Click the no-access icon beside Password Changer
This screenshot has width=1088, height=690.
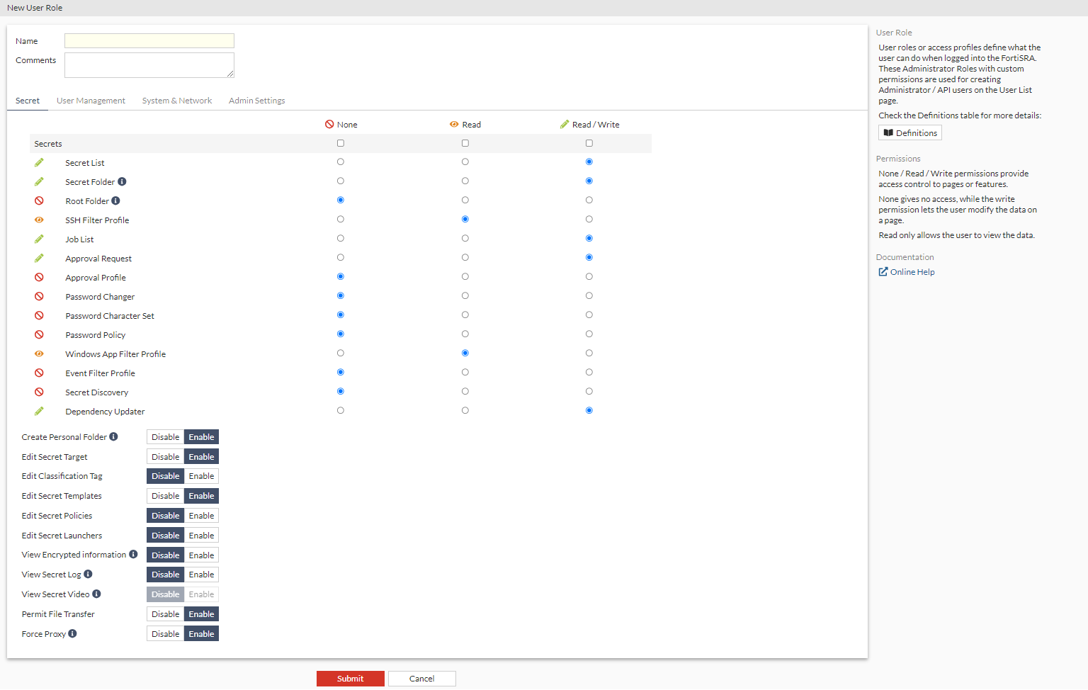[x=39, y=296]
